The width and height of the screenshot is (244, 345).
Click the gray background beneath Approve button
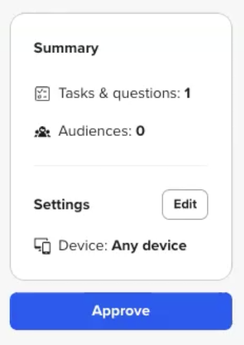pyautogui.click(x=121, y=338)
